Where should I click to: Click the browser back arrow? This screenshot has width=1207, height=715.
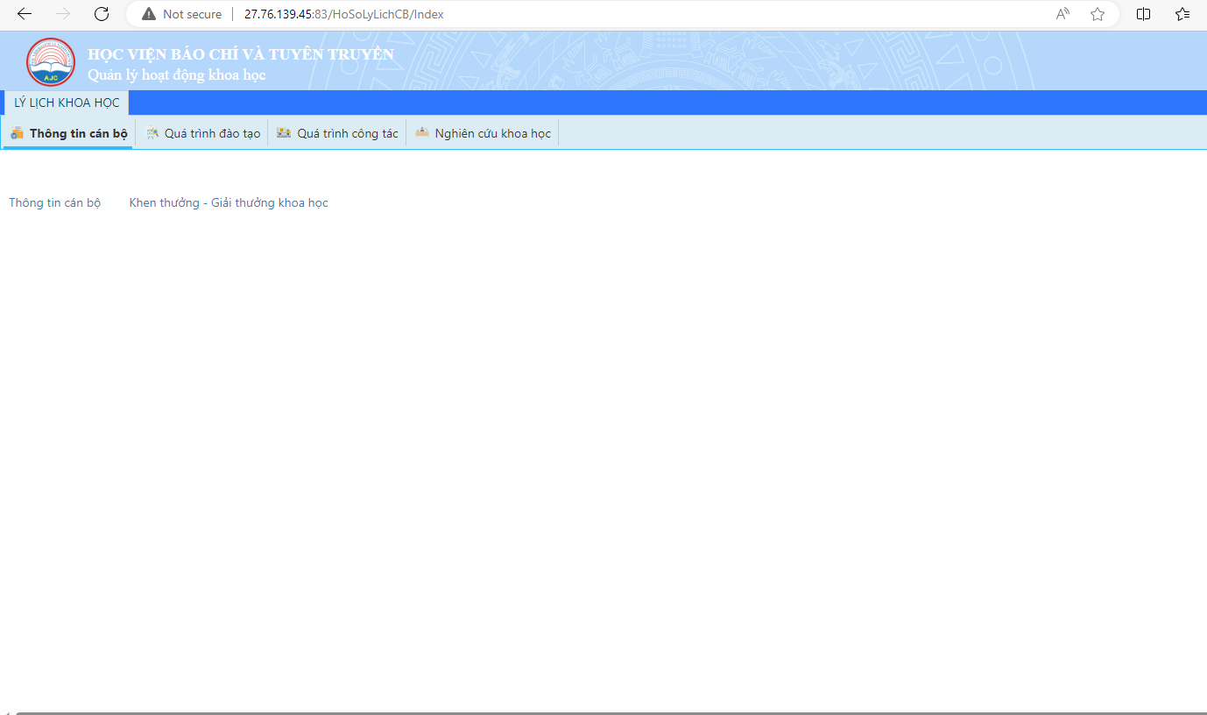pos(25,14)
